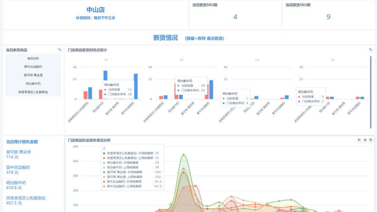Click blue 宾堡 stock bar in hour 11 chart
377x212 pixels.
coord(90,93)
